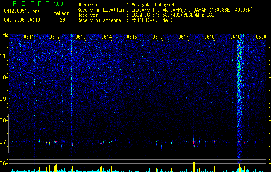Click the 0520 time marker

[261, 37]
